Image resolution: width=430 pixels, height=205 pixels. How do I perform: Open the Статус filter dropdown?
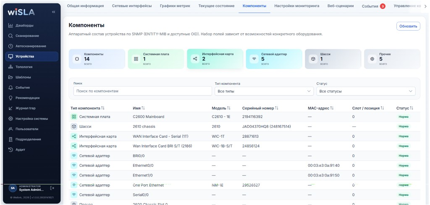click(x=366, y=91)
